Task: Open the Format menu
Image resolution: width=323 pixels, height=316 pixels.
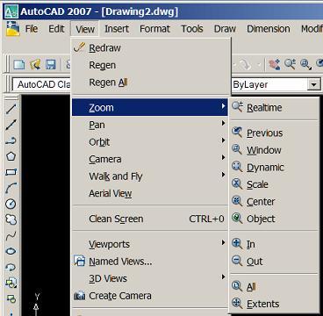Action: coord(154,29)
